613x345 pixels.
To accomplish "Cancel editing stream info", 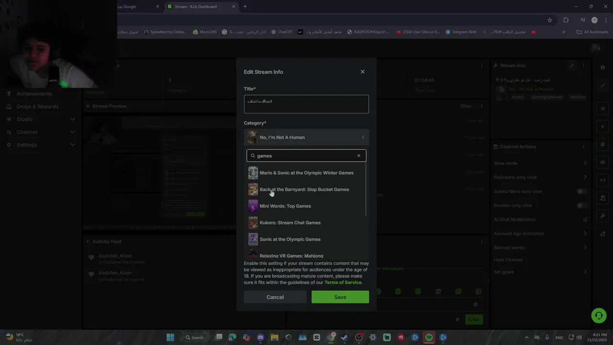I will click(275, 297).
